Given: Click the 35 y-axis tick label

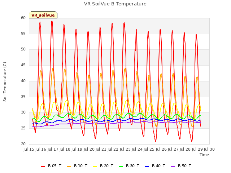Looking at the screenshot, I should coord(23,97).
